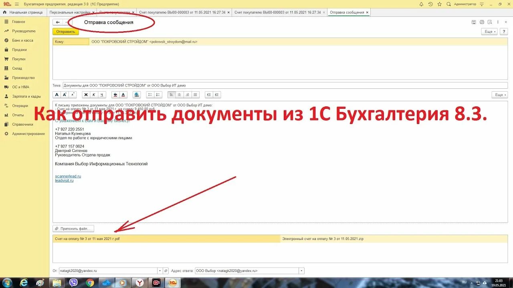Screen dimensions: 513x288
Task: Click the default font size A button
Action: [57, 95]
